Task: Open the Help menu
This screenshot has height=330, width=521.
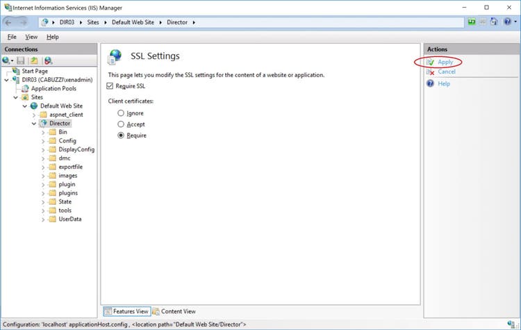Action: click(53, 37)
